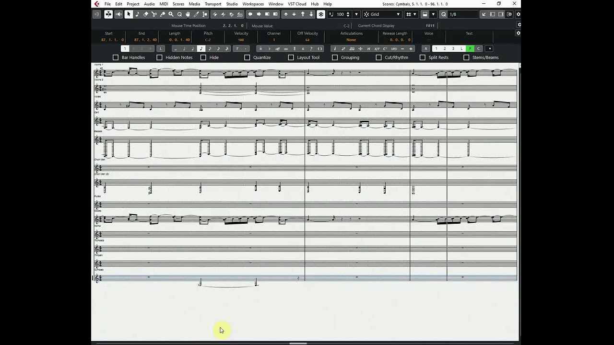This screenshot has width=614, height=345.
Task: Select the Zoom magnifier tool
Action: tap(171, 14)
